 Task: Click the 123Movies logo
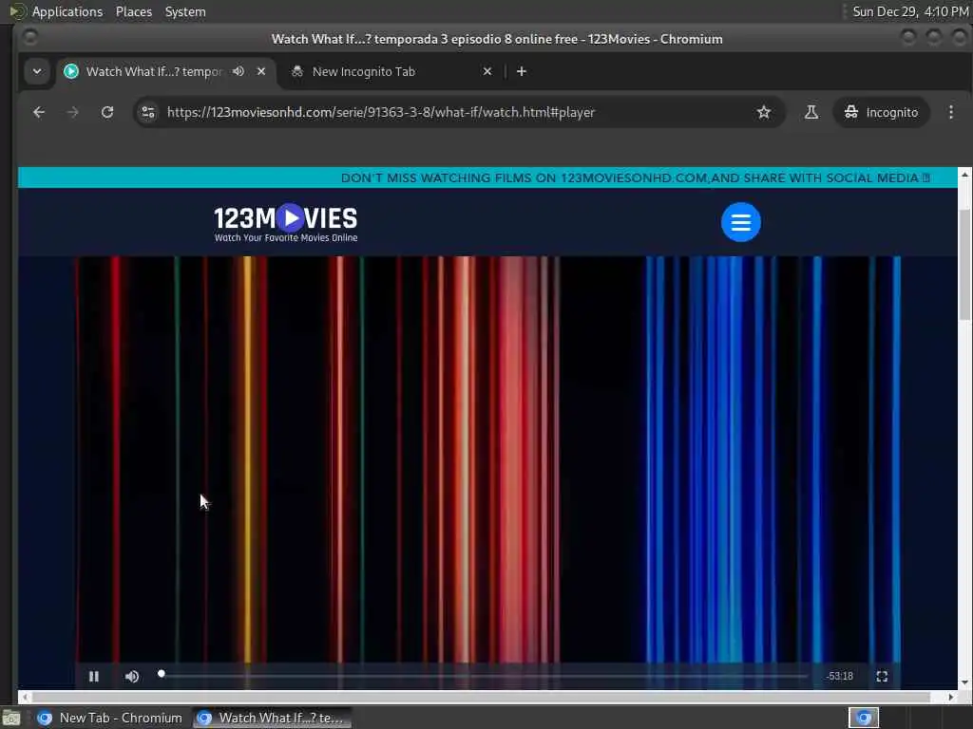click(285, 222)
